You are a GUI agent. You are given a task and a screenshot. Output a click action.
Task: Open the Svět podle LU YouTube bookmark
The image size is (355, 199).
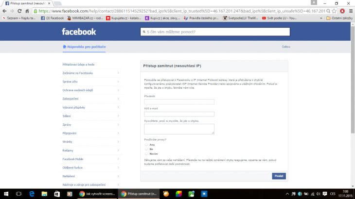tap(280, 18)
